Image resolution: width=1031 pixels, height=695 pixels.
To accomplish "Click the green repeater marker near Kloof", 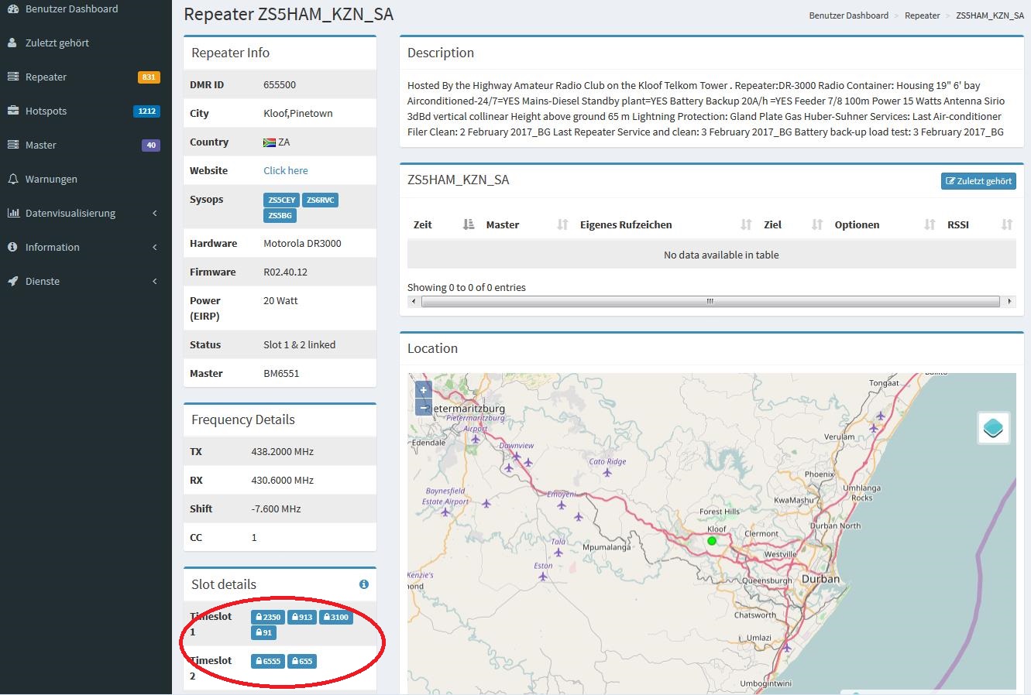I will [712, 541].
